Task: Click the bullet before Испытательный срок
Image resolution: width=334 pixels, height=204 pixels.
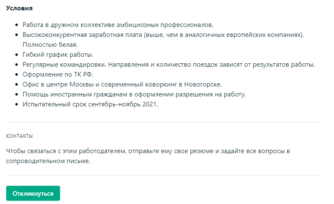Action: (x=17, y=104)
